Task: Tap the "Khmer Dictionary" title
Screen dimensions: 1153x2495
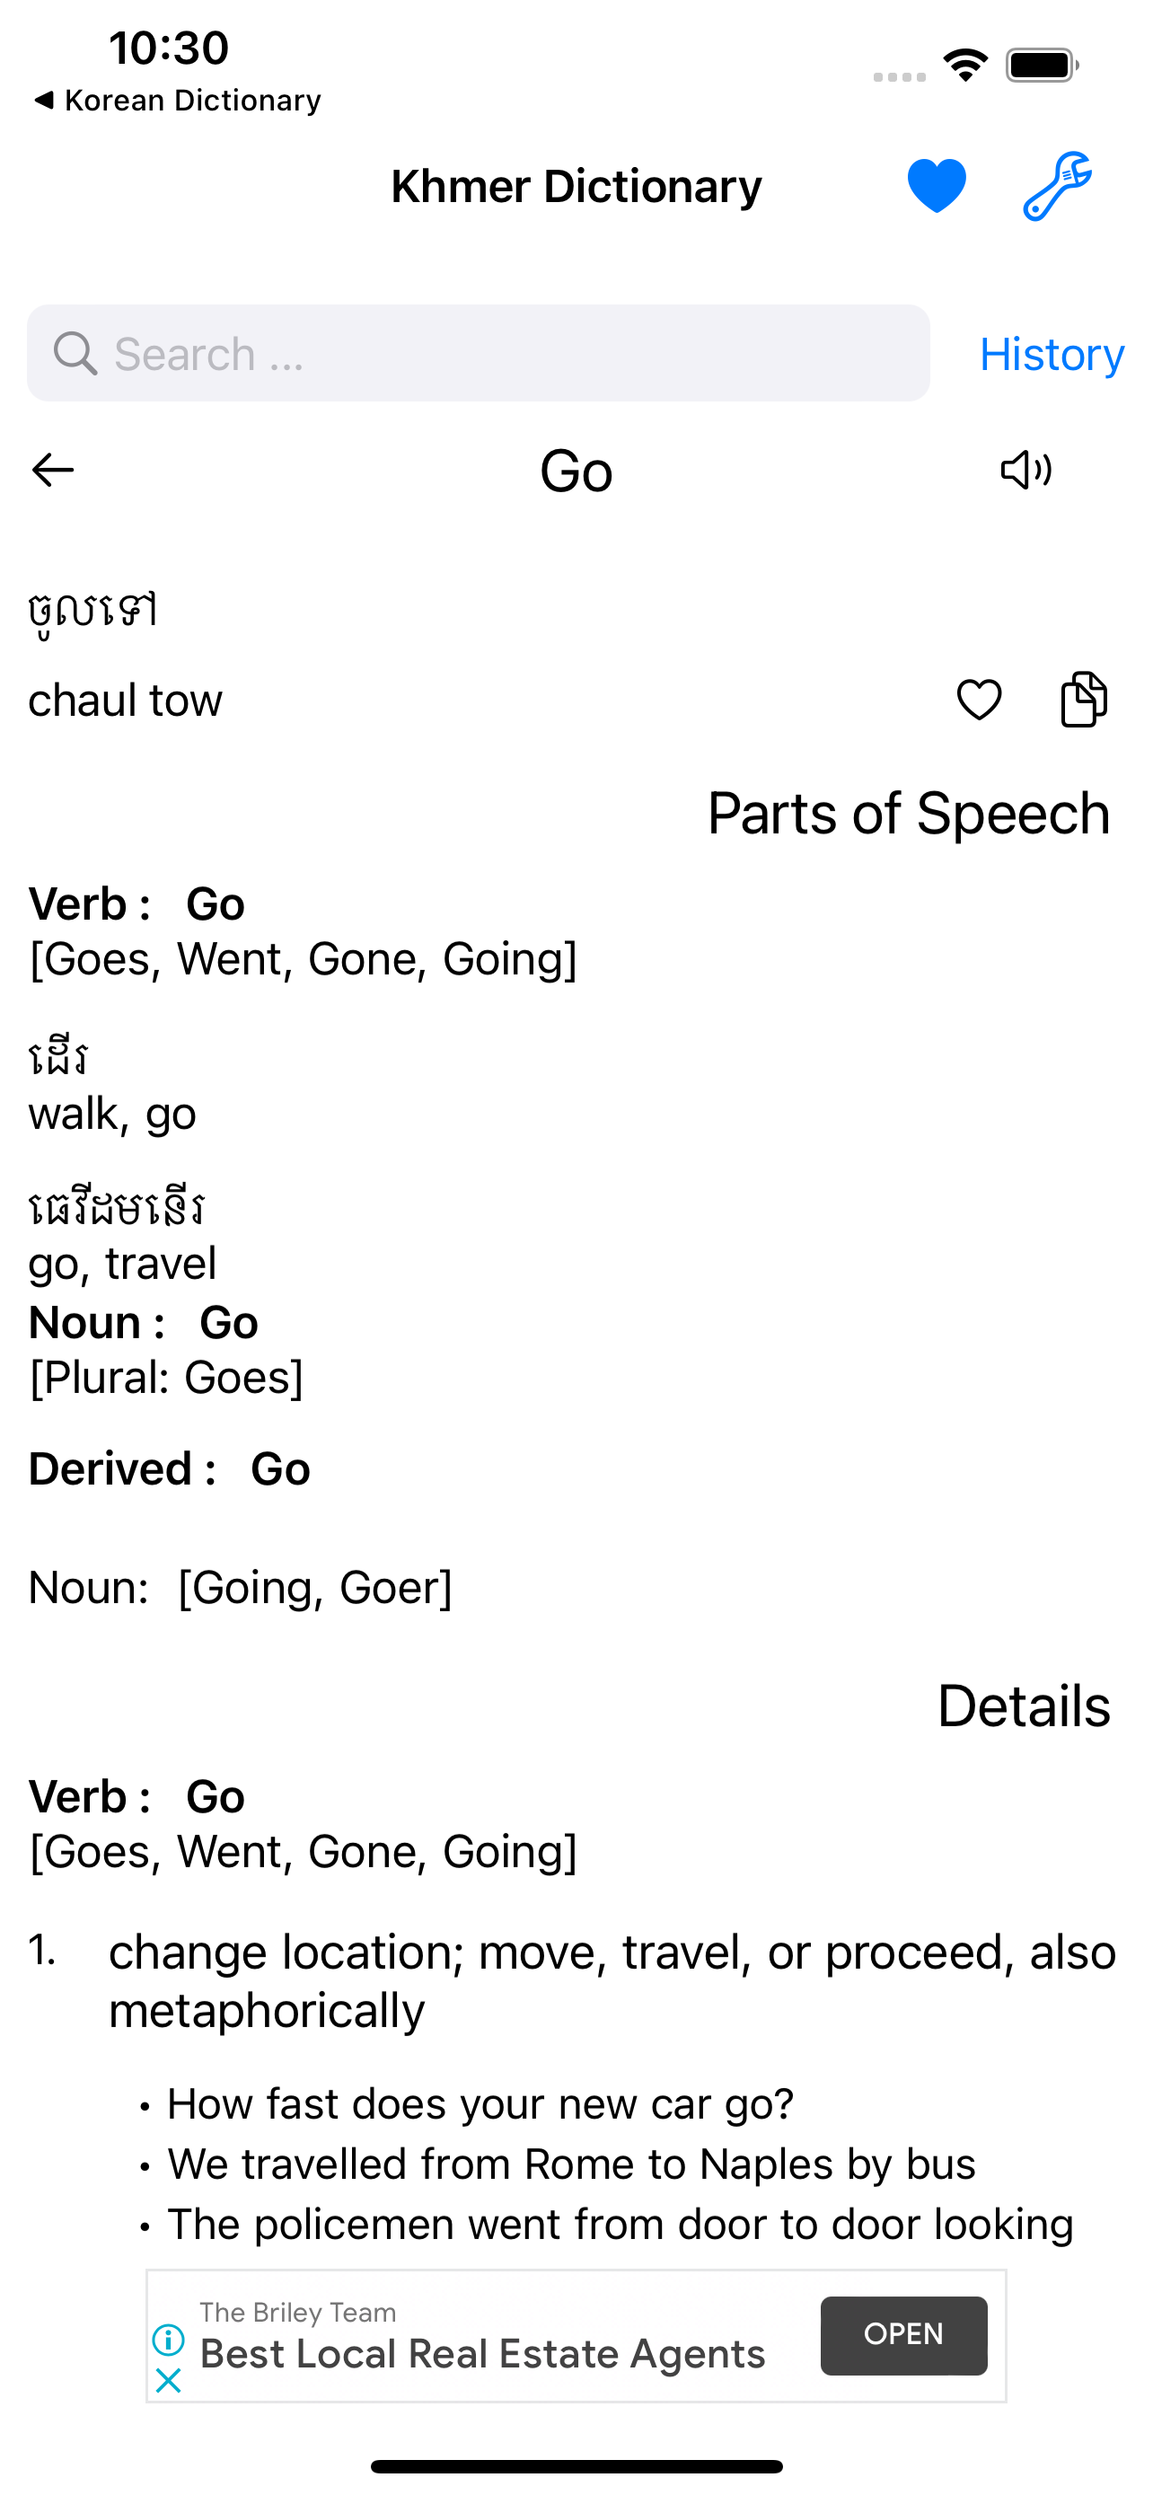Action: 576,185
